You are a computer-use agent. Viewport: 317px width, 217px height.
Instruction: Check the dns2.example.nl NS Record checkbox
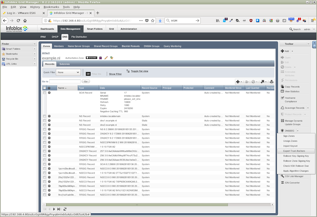(44, 125)
